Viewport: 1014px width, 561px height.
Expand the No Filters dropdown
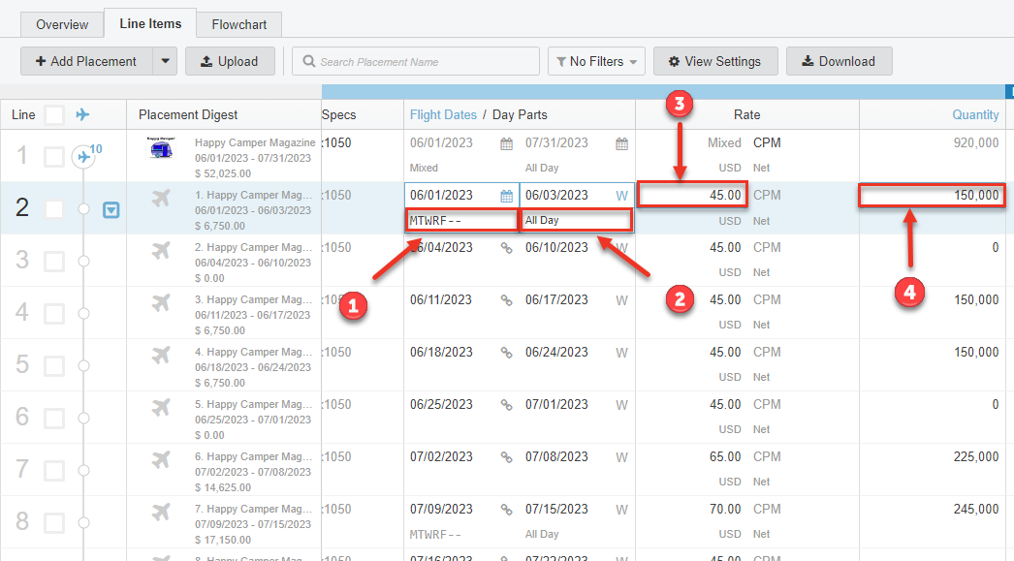click(x=596, y=61)
